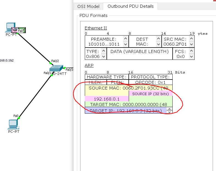The image size is (216, 171).
Task: Click the FCS field up arrow
Action: [192, 51]
